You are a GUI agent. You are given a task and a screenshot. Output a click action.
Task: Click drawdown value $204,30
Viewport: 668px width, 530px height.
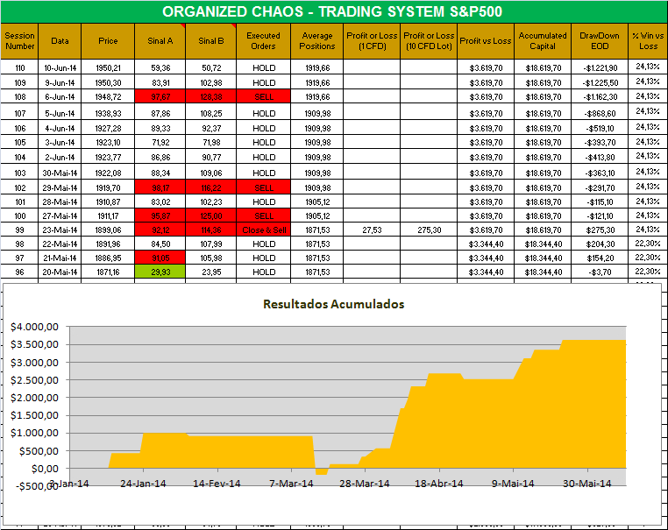tap(600, 244)
